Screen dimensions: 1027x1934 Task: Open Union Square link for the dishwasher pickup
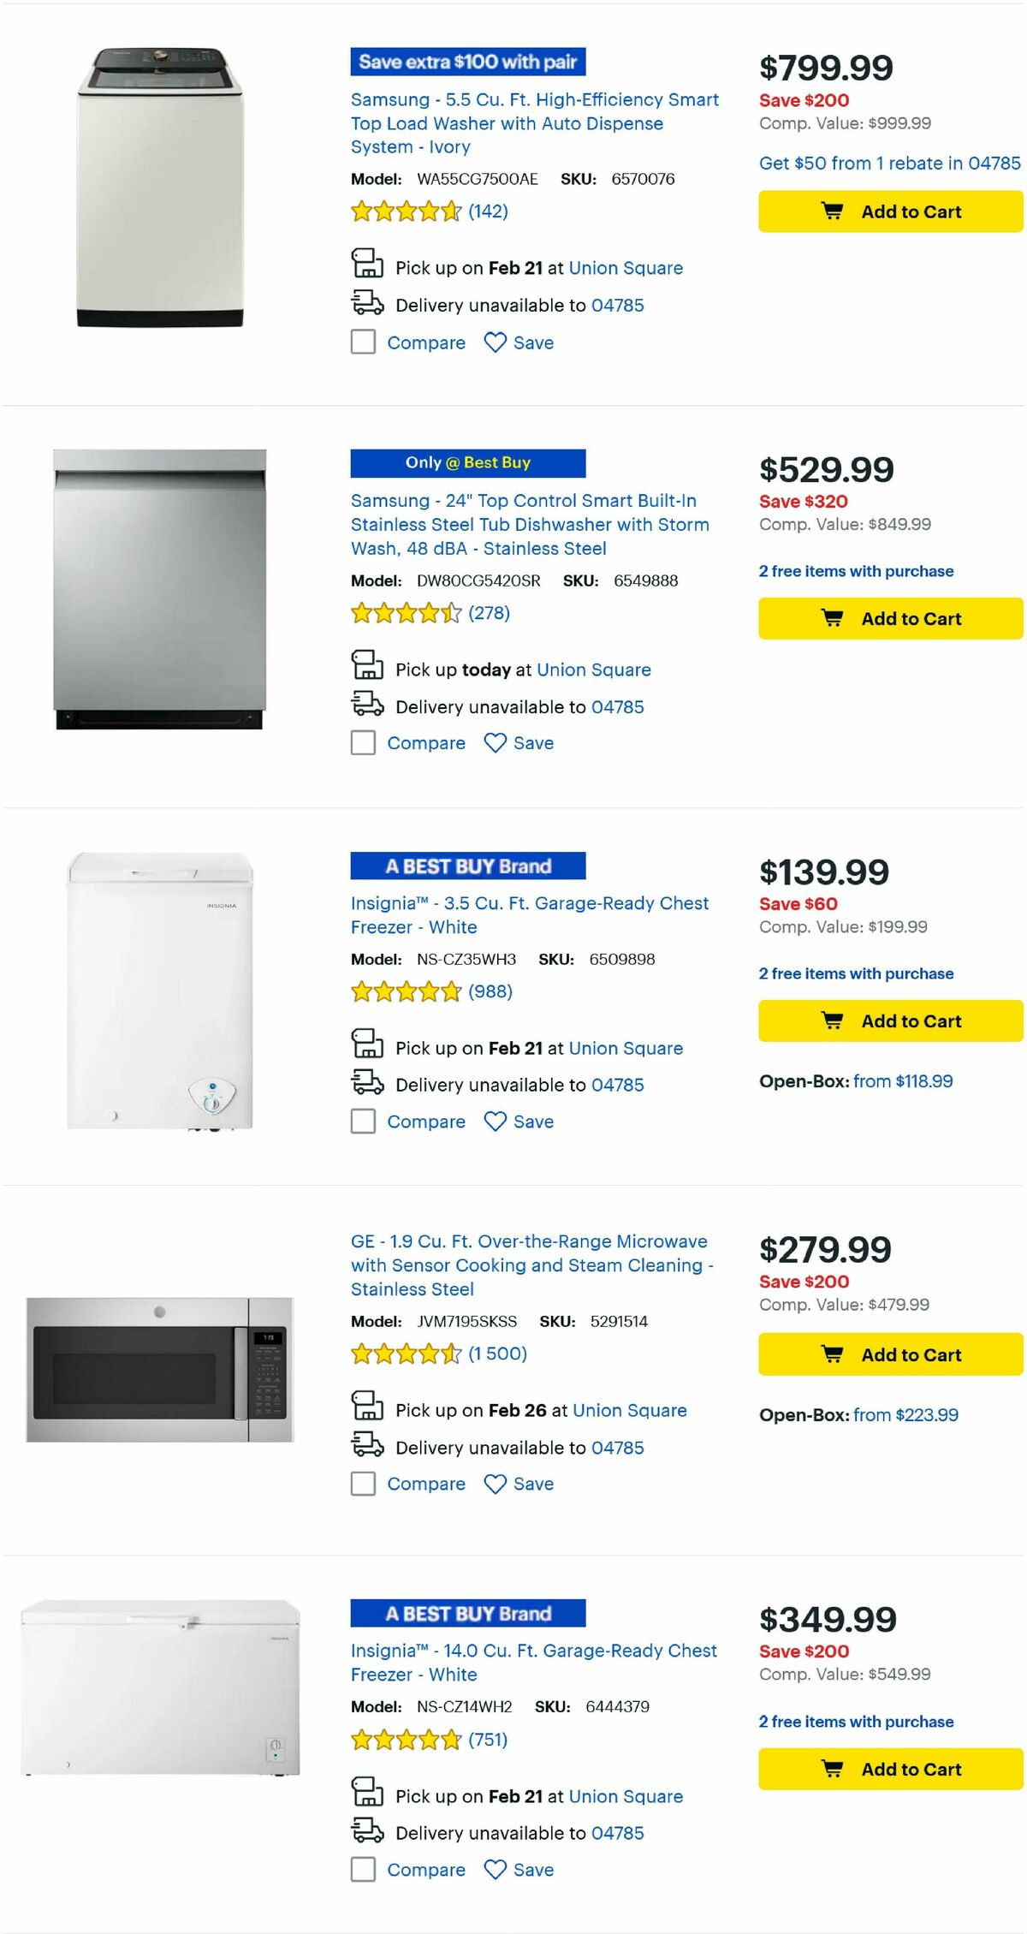(593, 669)
